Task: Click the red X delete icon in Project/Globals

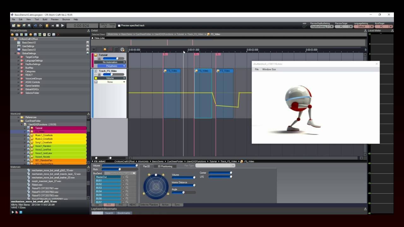Action: coord(58,34)
